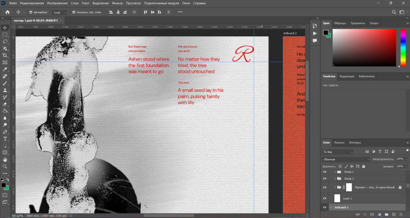
Task: Open the blend mode Обычные dropdown
Action: click(x=346, y=159)
